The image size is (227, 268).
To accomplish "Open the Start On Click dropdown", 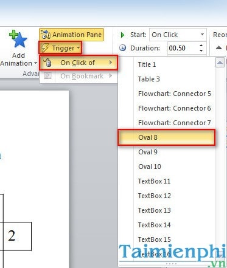I will click(178, 35).
